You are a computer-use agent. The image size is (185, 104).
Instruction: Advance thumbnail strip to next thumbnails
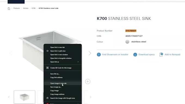(90, 97)
